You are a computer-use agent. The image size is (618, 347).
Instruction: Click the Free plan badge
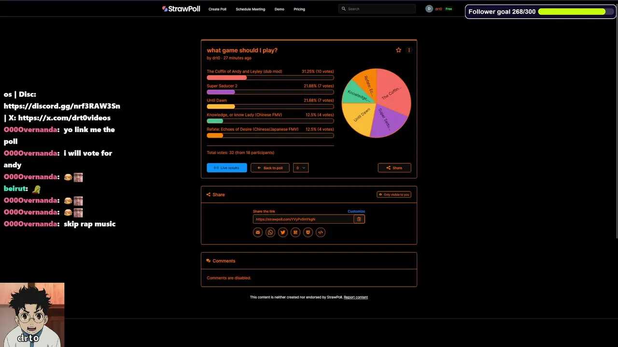point(449,9)
